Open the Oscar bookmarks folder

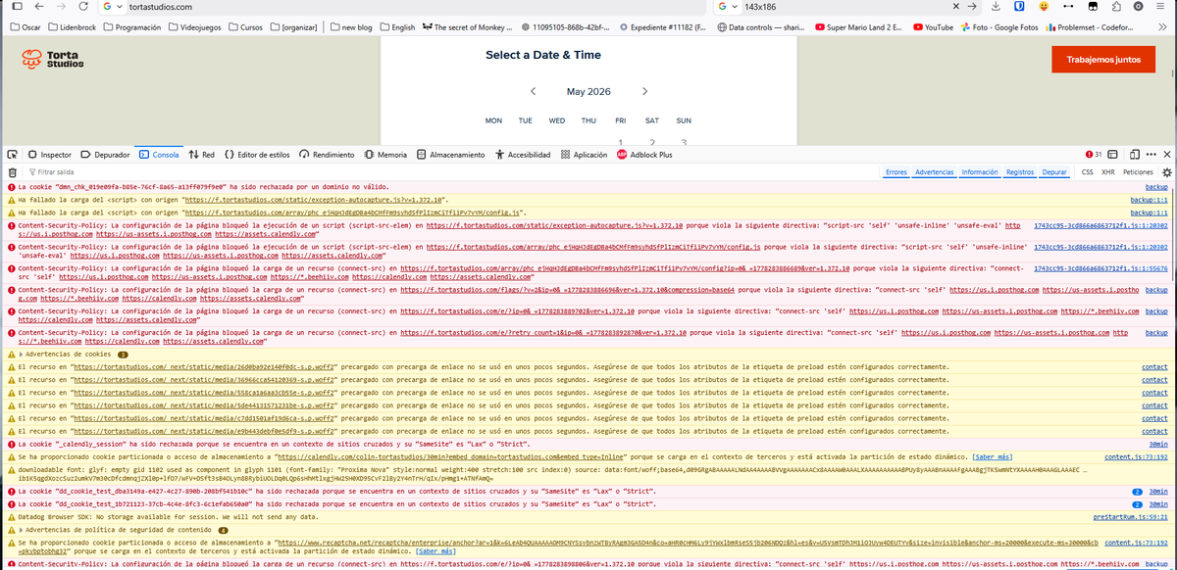[x=26, y=27]
